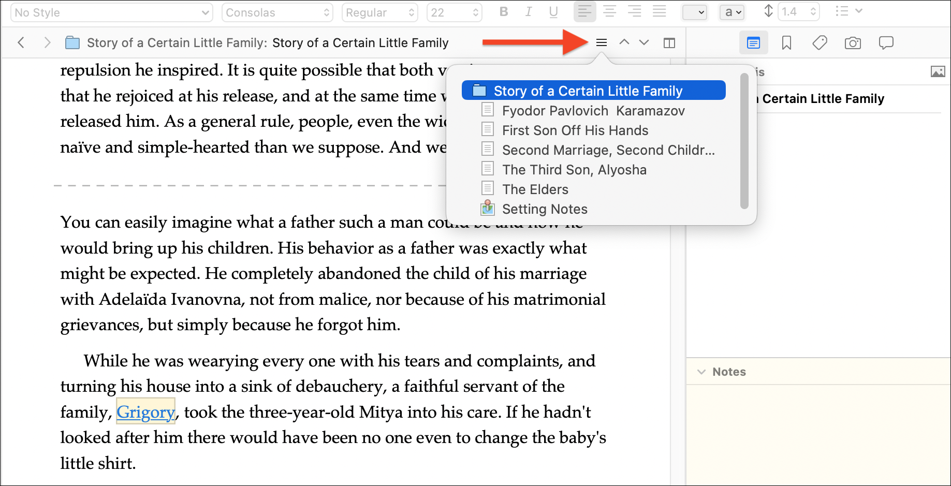
Task: Open the document outline list icon
Action: click(601, 43)
